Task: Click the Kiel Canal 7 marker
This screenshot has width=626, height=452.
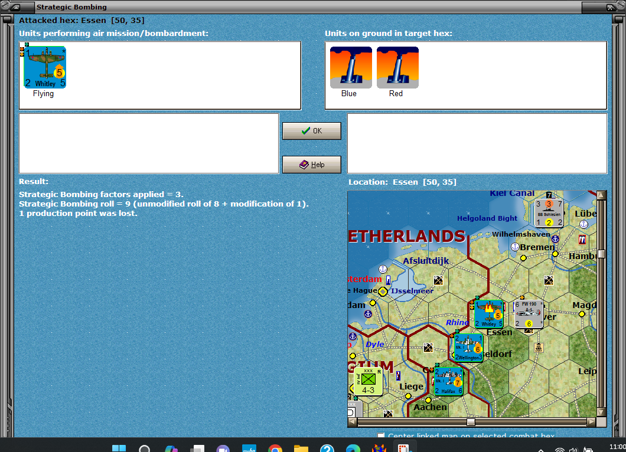Action: pyautogui.click(x=549, y=195)
